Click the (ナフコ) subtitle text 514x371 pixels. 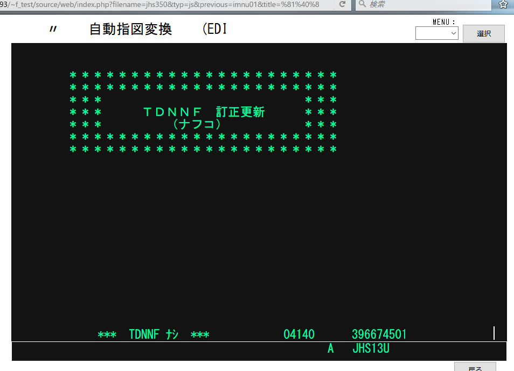[197, 124]
